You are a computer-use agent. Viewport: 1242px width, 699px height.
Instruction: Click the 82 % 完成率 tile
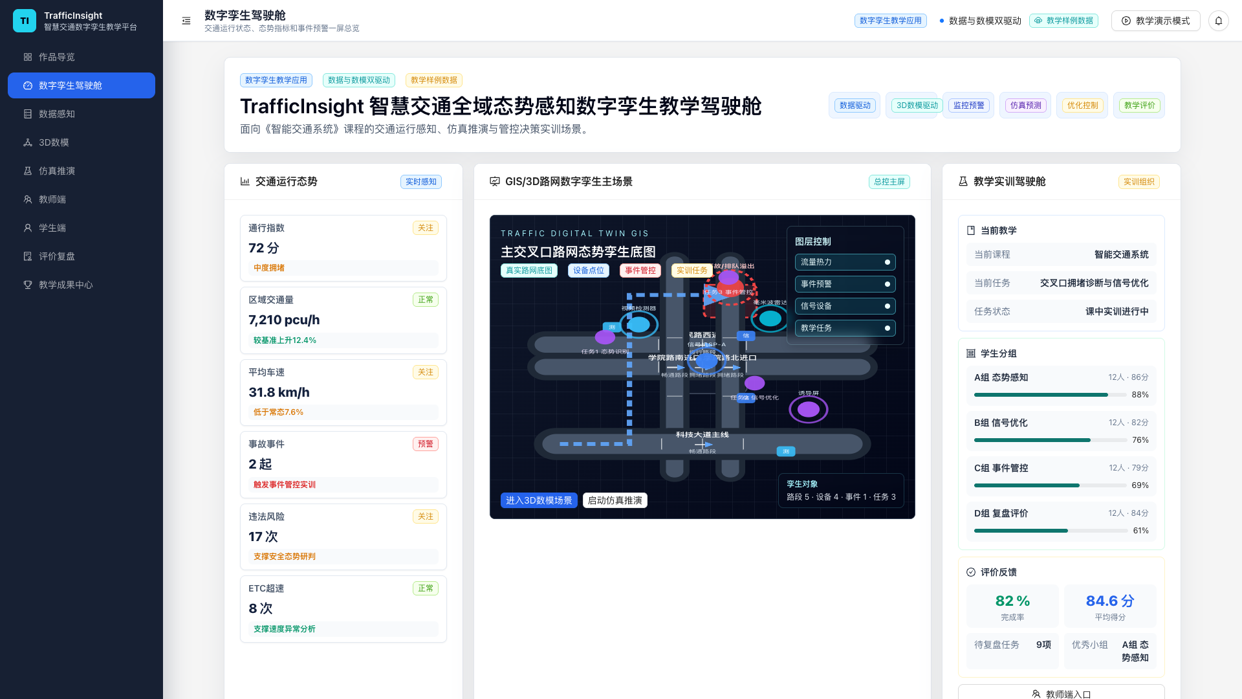point(1012,606)
